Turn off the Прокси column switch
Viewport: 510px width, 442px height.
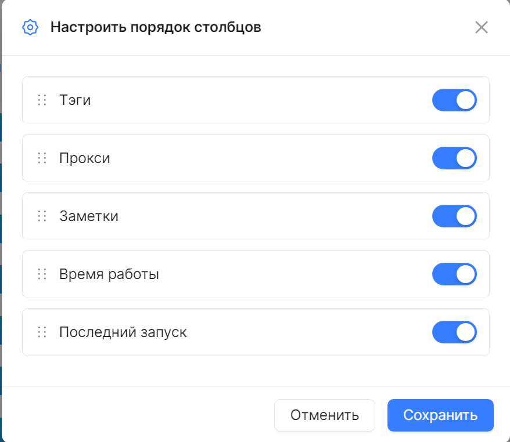point(454,158)
